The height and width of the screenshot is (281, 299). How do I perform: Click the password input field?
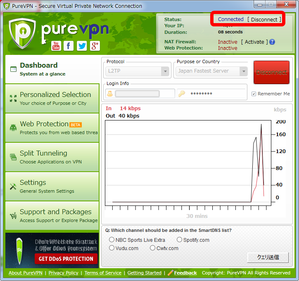coord(211,94)
